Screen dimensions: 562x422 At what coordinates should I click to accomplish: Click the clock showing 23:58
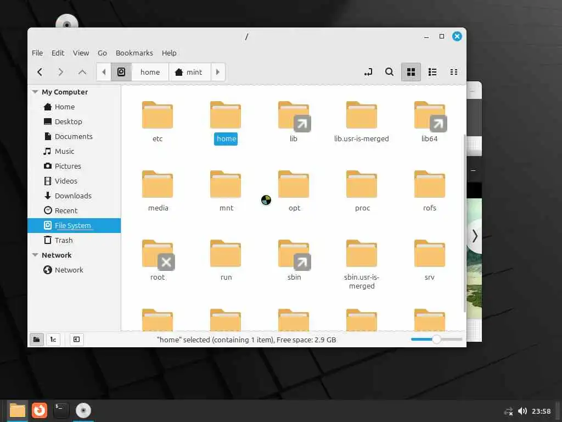(541, 411)
